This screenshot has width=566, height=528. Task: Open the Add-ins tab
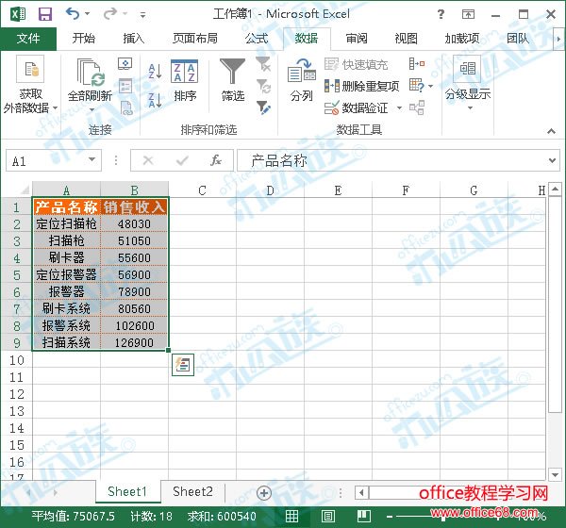point(462,39)
